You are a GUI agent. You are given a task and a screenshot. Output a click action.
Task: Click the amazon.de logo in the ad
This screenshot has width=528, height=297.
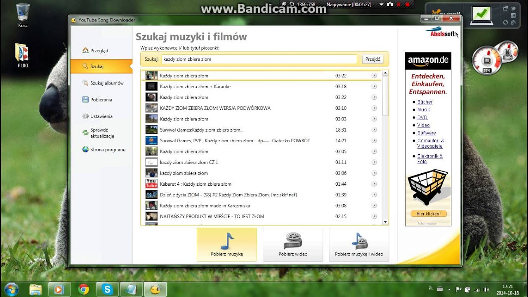point(428,61)
